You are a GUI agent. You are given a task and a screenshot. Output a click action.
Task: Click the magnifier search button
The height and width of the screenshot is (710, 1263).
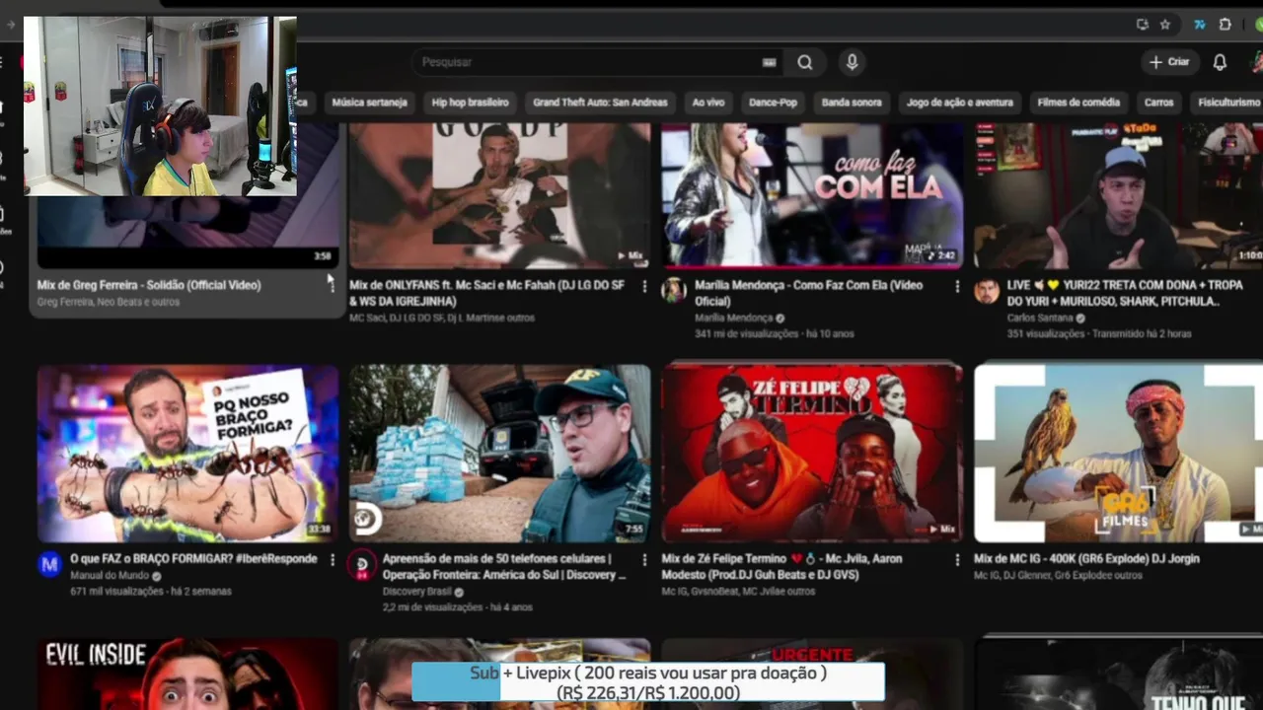click(805, 62)
